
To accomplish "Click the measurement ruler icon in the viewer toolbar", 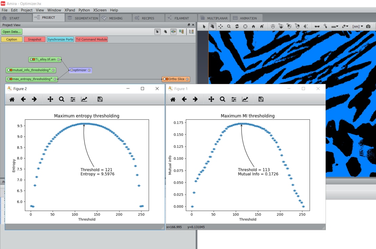I will 334,26.
